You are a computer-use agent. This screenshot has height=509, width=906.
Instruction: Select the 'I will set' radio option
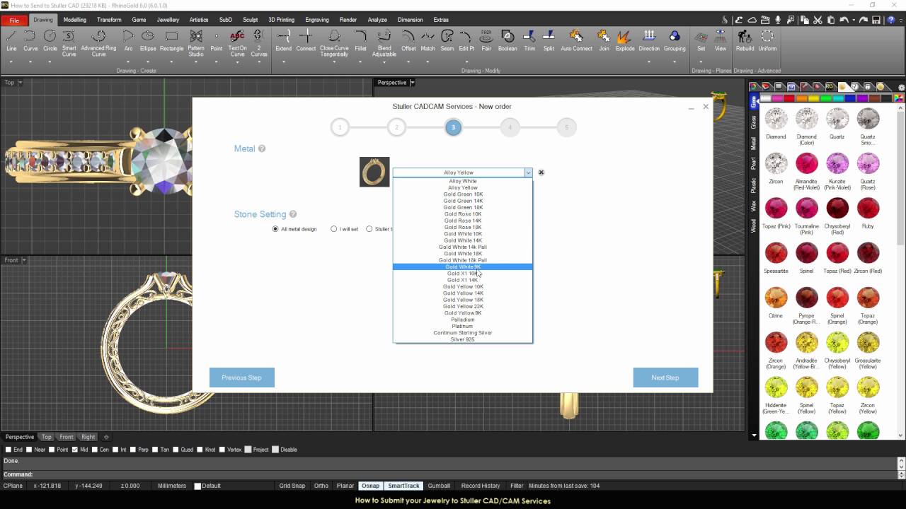tap(333, 229)
